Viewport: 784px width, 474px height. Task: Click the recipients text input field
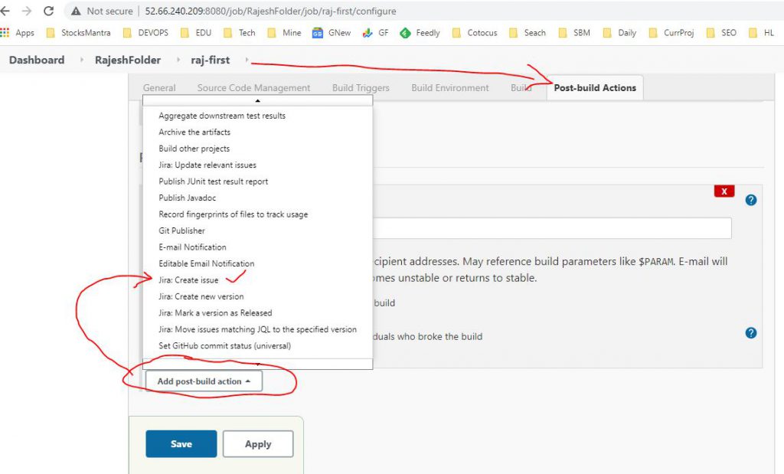551,228
